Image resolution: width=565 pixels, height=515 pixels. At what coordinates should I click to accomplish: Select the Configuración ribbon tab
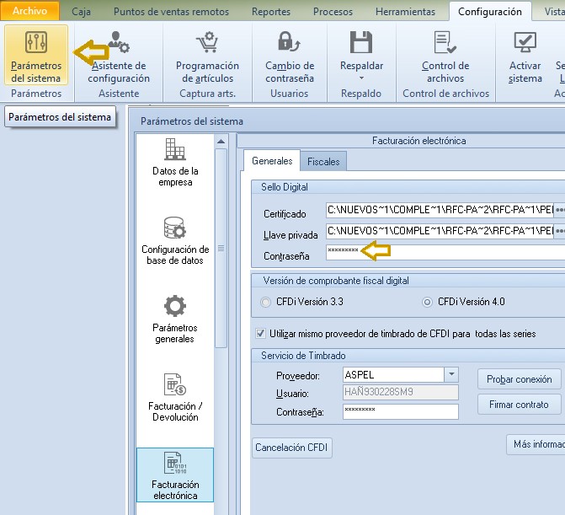coord(490,12)
